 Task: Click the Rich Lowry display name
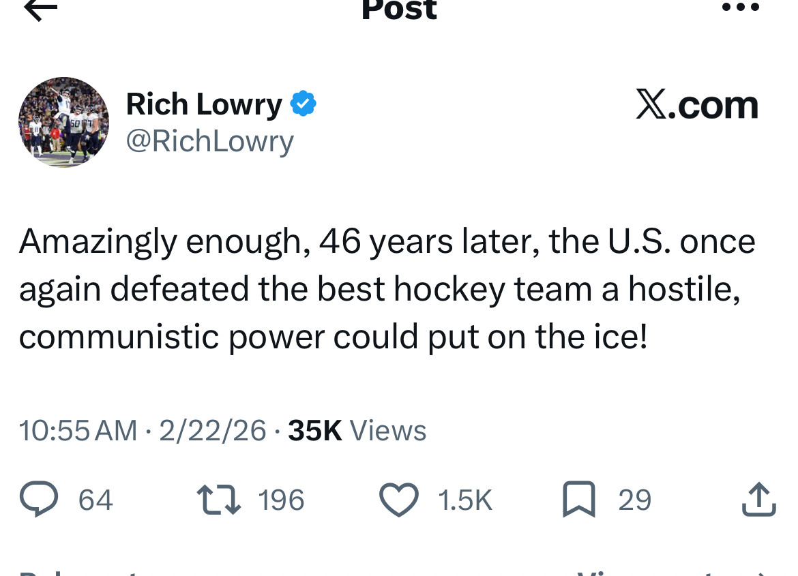pos(203,105)
